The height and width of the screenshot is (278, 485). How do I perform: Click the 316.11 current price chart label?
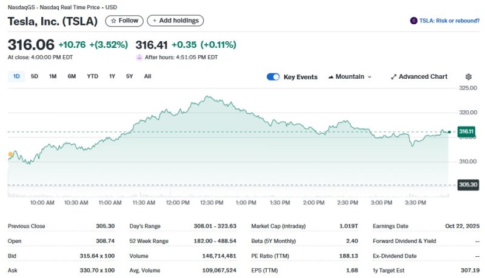[x=466, y=131]
